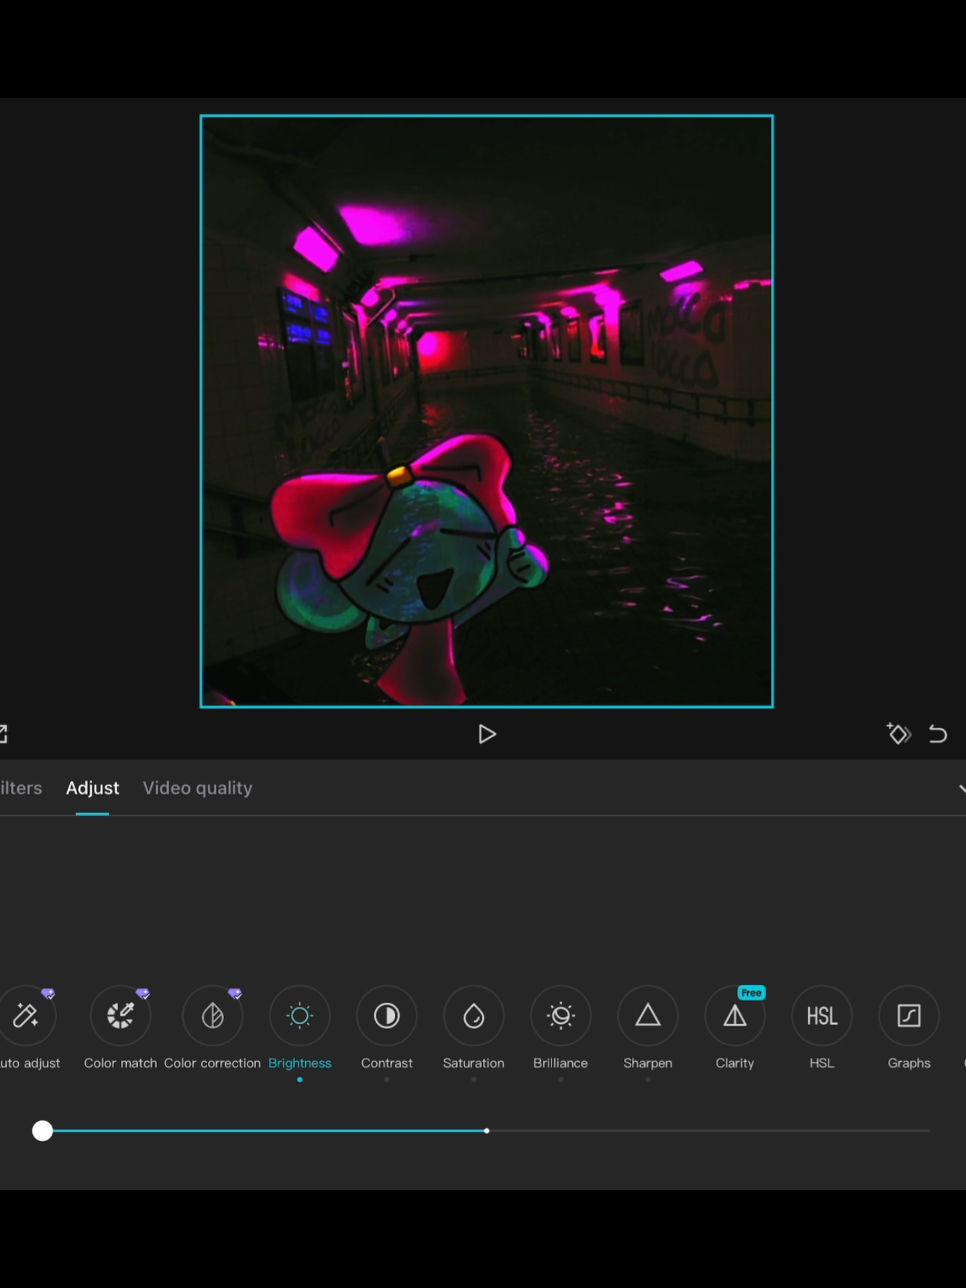This screenshot has width=966, height=1288.
Task: Click the brightness slider white handle
Action: pyautogui.click(x=42, y=1131)
